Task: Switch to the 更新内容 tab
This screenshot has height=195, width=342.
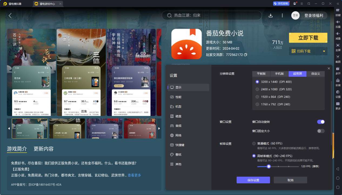Action: 43,149
